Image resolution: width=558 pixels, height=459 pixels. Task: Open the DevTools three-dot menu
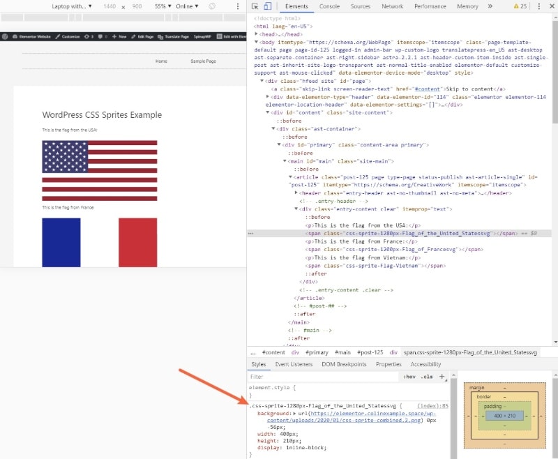click(537, 6)
